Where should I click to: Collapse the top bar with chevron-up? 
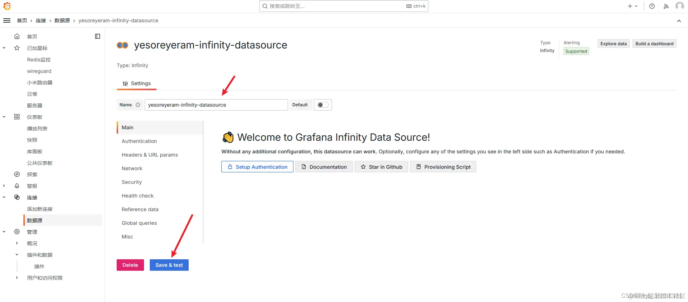point(679,21)
